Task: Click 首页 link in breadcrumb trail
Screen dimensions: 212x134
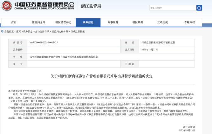Action: pyautogui.click(x=18, y=32)
